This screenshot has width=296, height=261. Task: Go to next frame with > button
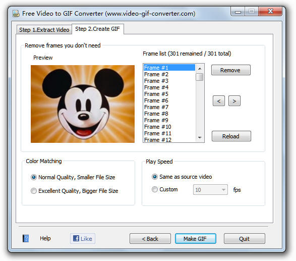coord(234,101)
